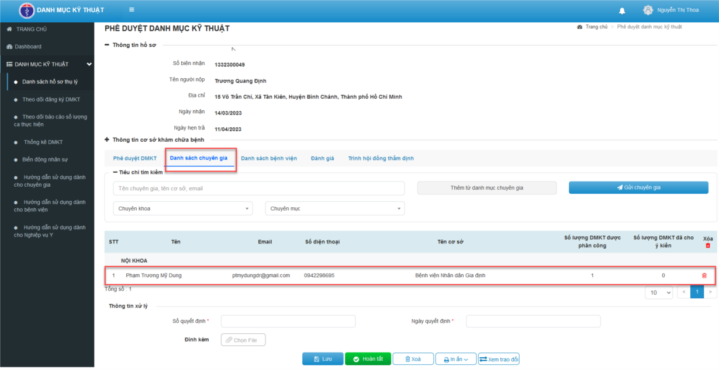Click Bệnh viện Nhân dân Gia định cell
Image resolution: width=719 pixels, height=370 pixels.
450,275
